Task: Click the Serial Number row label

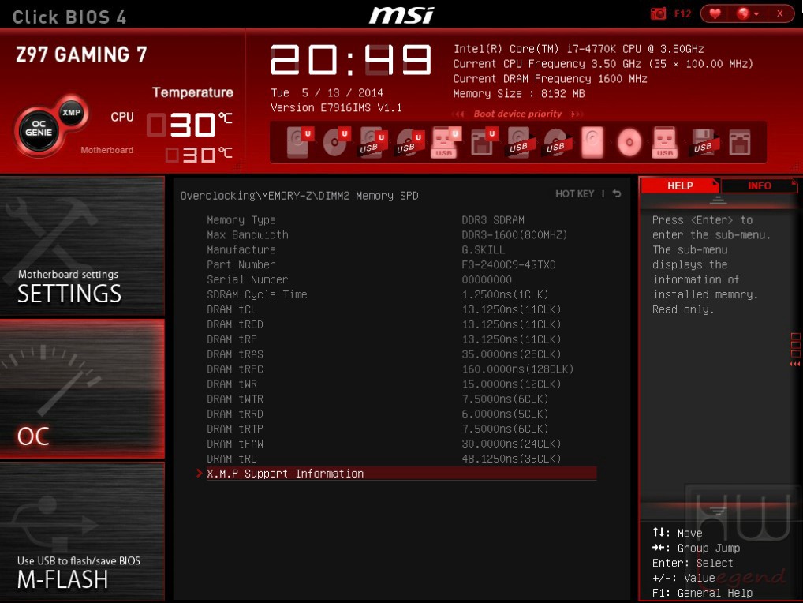Action: click(x=248, y=279)
